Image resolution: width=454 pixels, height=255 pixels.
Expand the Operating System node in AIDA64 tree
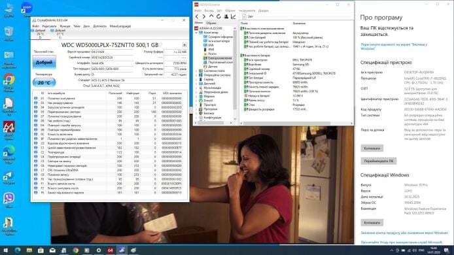[x=196, y=75]
